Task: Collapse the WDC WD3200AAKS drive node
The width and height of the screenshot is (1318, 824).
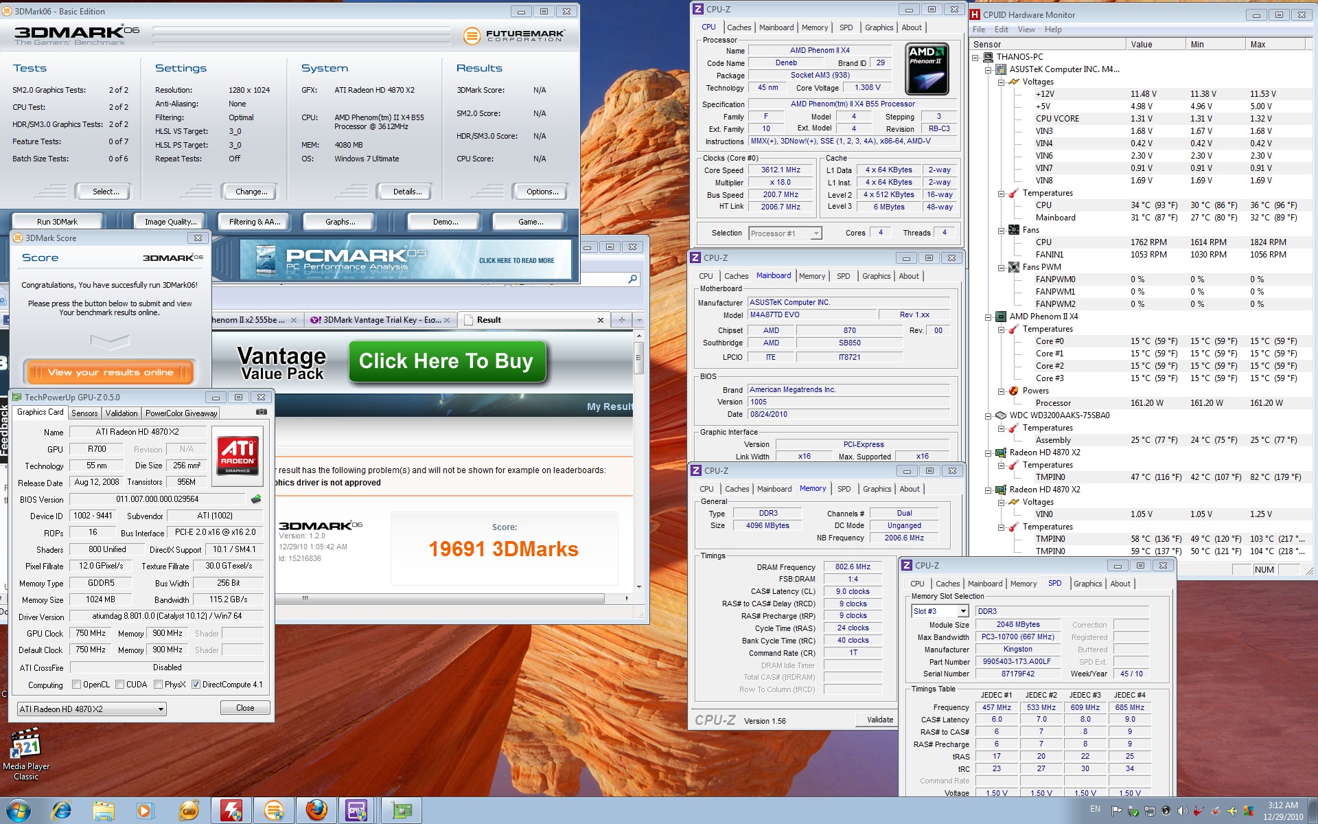Action: pyautogui.click(x=988, y=415)
